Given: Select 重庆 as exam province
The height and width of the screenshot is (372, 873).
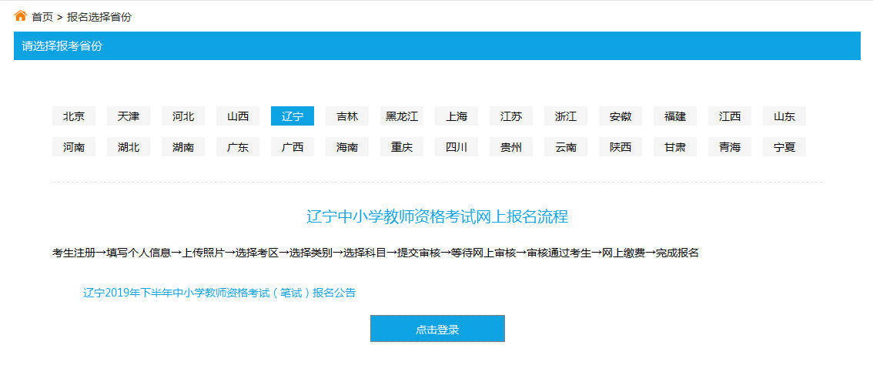Looking at the screenshot, I should [x=401, y=147].
